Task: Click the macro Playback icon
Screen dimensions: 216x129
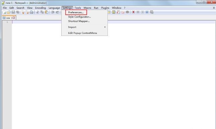Action: [143, 12]
